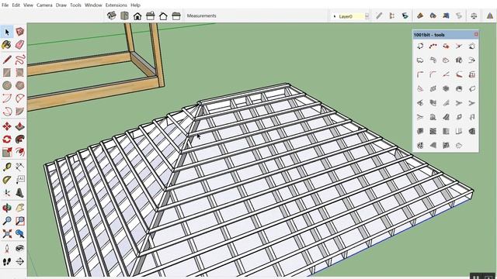Image resolution: width=497 pixels, height=279 pixels.
Task: Select the Select arrow tool
Action: (x=7, y=32)
